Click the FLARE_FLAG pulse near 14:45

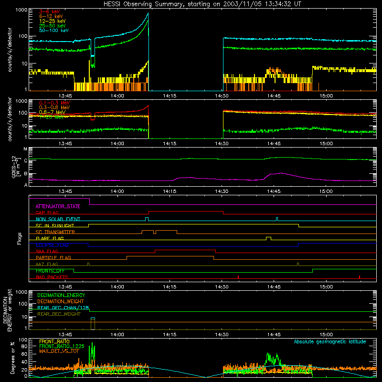[x=268, y=238]
